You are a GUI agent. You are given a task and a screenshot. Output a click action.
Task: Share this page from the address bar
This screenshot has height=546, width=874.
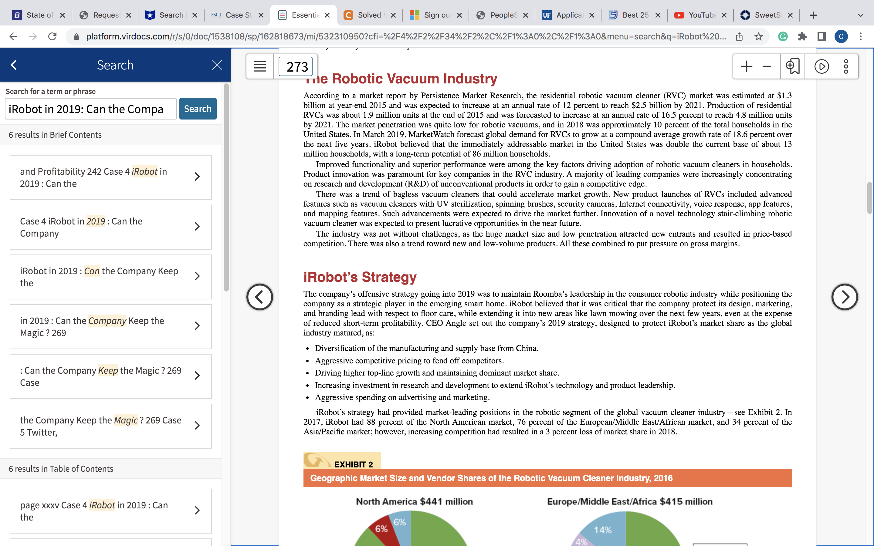pyautogui.click(x=739, y=36)
